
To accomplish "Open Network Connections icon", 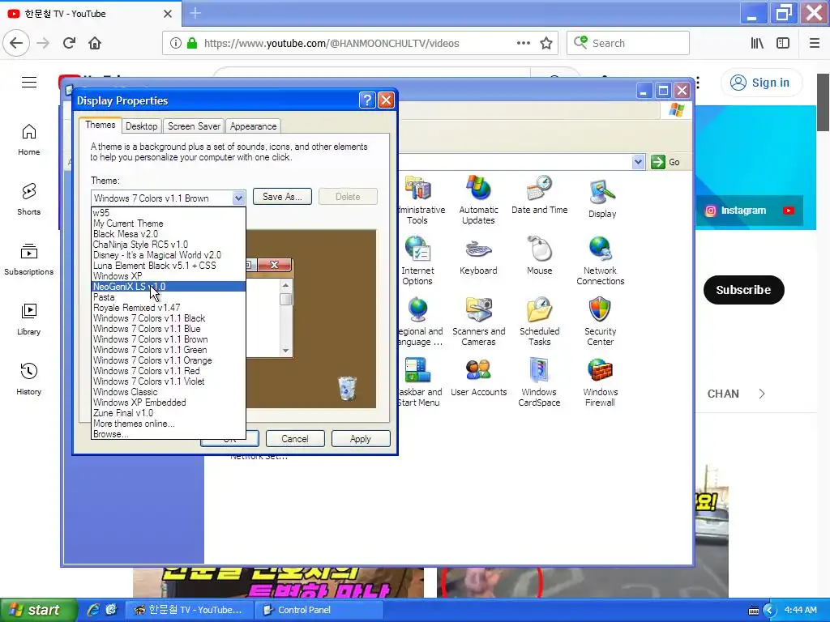I will click(x=601, y=261).
